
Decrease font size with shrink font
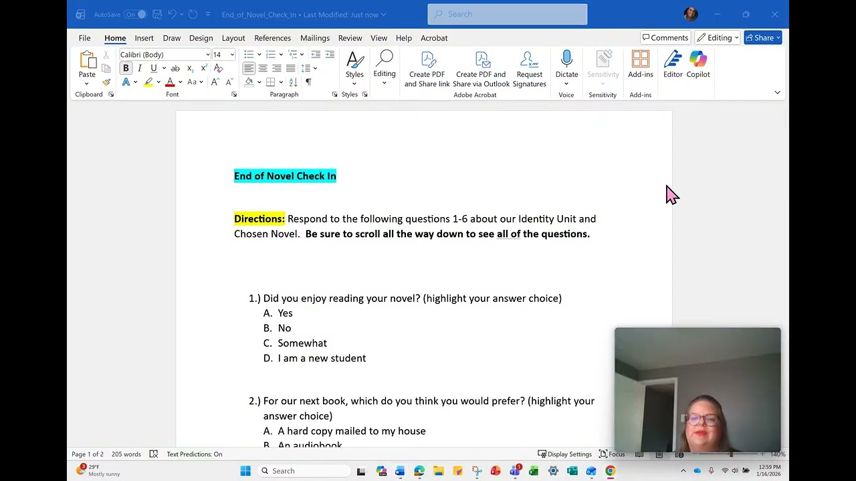[229, 82]
